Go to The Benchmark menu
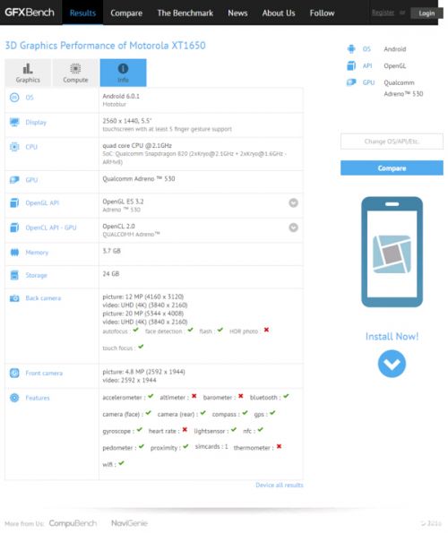448x533 pixels. point(185,13)
